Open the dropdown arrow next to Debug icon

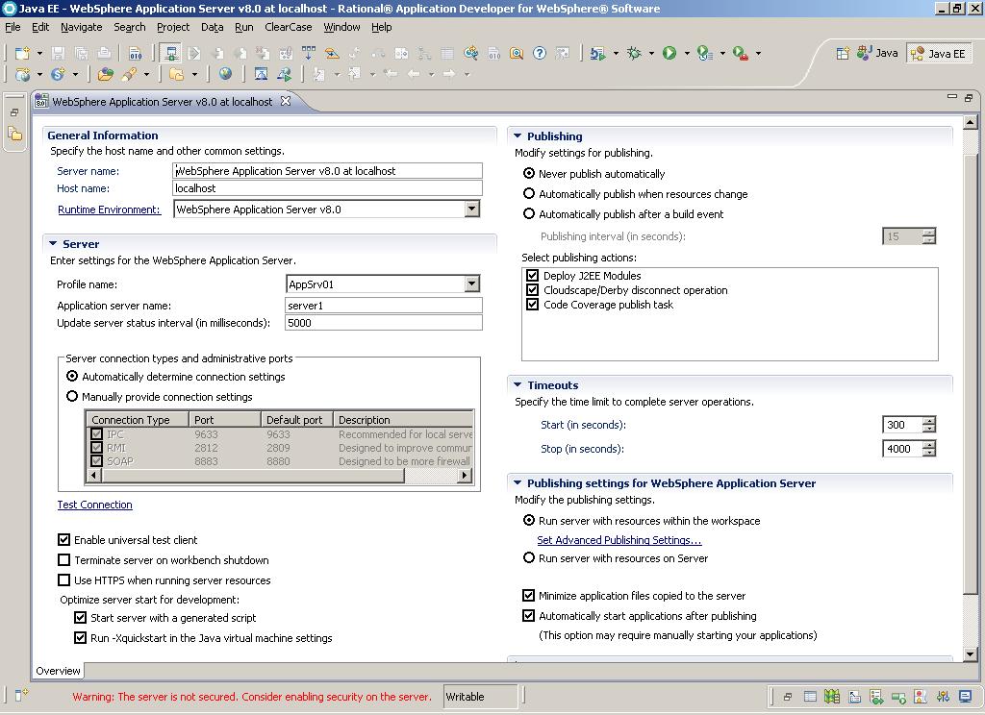tap(651, 54)
